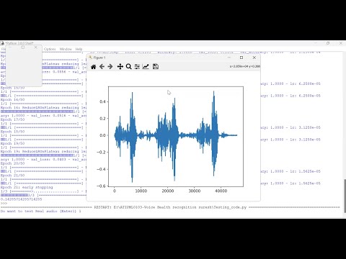Click the 'Epoch 21: early stopping' line

coord(27,187)
